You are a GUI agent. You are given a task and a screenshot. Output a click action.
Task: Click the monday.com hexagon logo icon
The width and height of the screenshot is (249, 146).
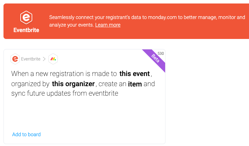pyautogui.click(x=53, y=59)
